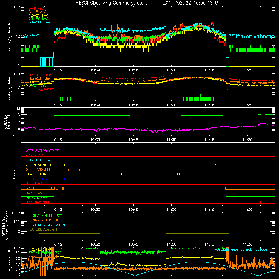Select the SC_TRANSMITTER flag label
This screenshot has width=279, height=279.
click(40, 169)
